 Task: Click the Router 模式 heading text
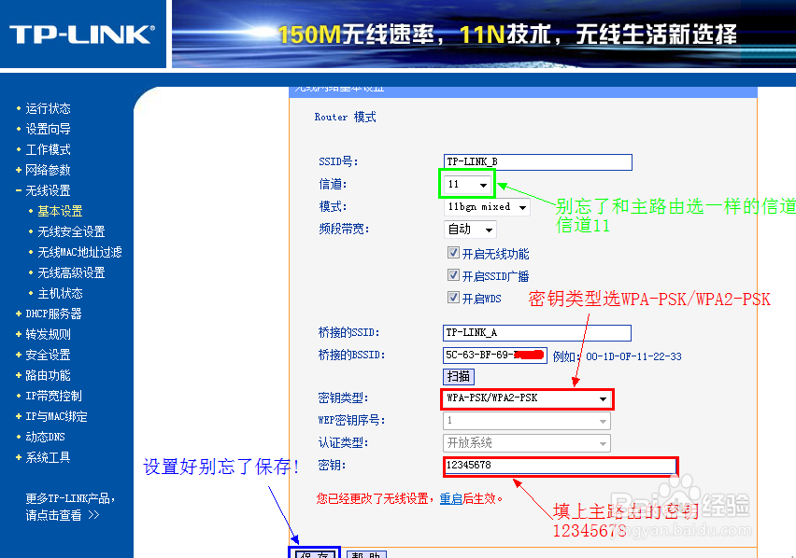(345, 117)
